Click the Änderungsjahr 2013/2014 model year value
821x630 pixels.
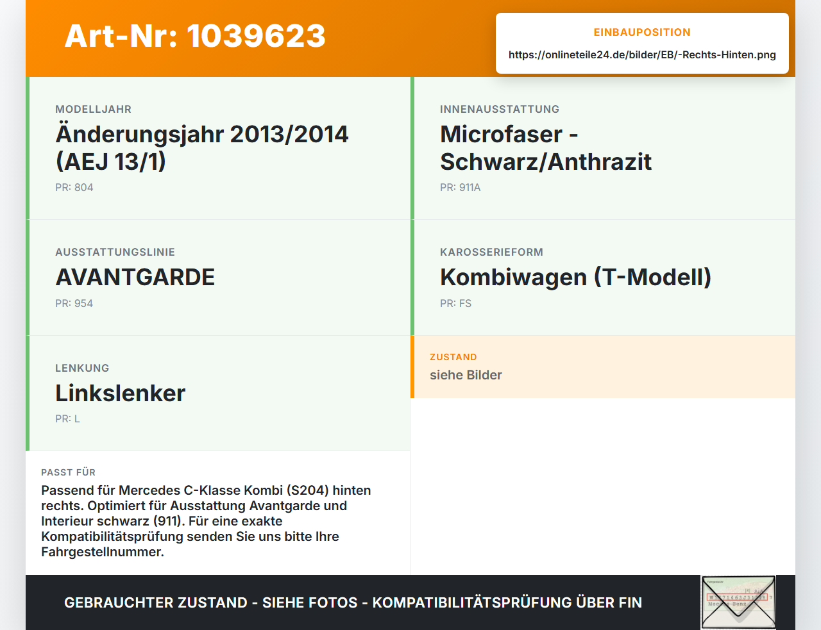pyautogui.click(x=202, y=148)
